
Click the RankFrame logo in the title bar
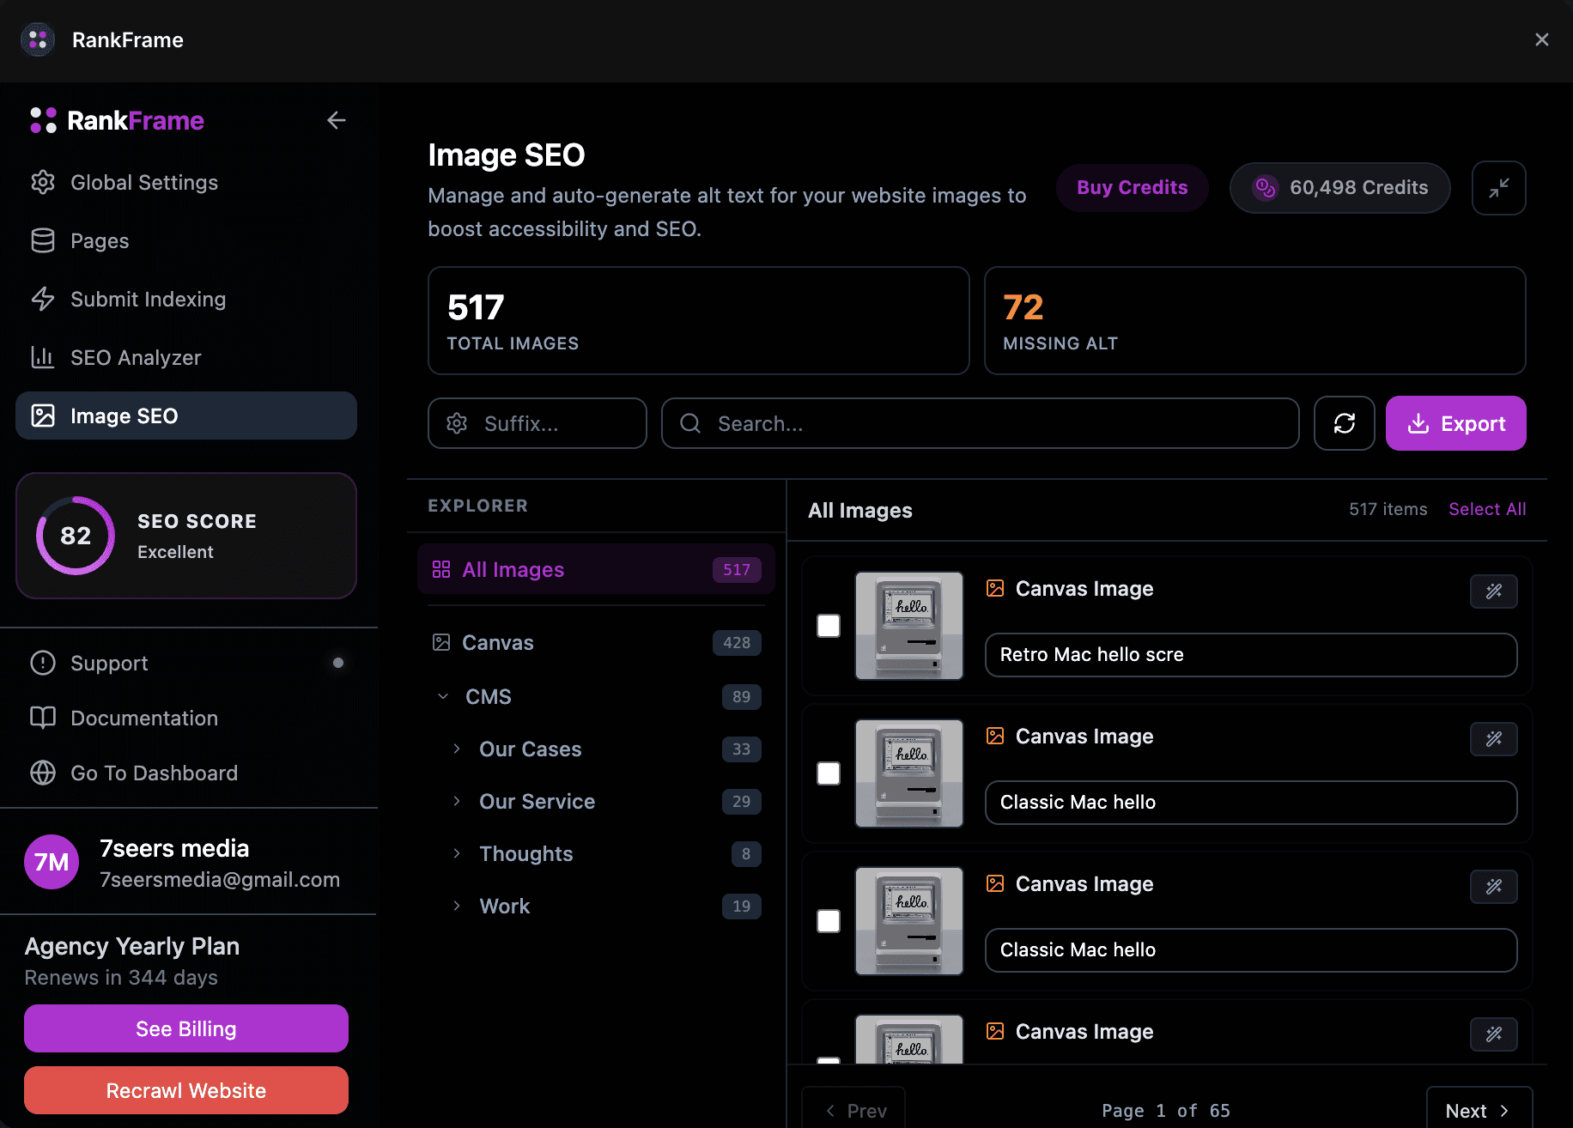[38, 39]
